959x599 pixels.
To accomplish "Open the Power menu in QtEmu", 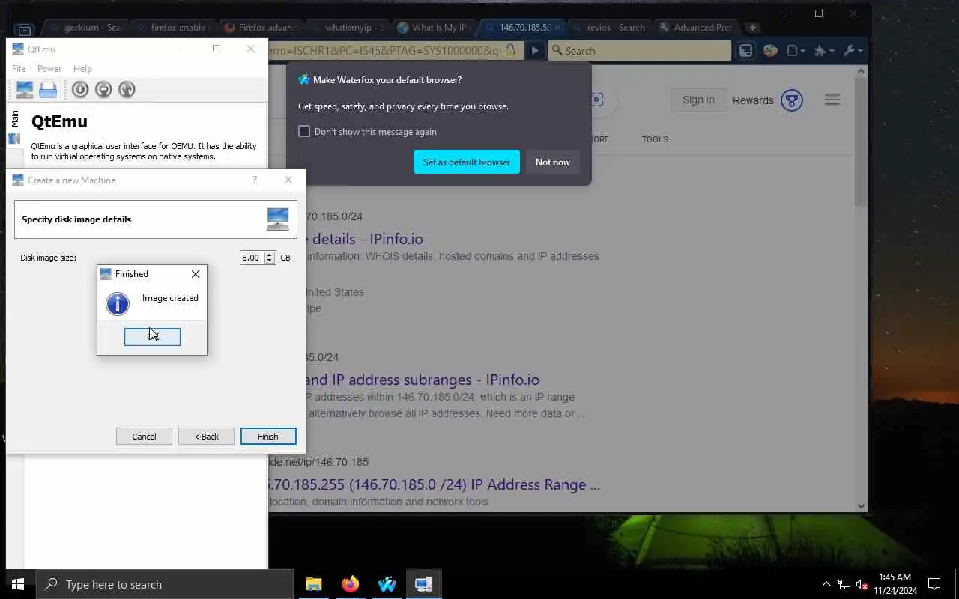I will point(49,69).
